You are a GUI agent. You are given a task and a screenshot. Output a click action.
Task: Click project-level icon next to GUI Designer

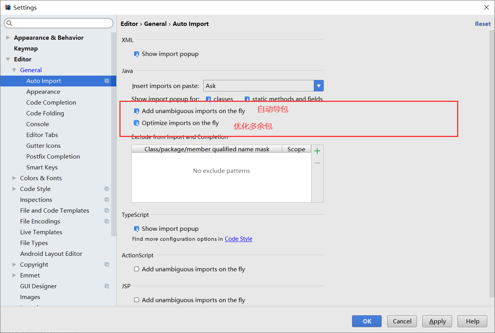pos(107,286)
